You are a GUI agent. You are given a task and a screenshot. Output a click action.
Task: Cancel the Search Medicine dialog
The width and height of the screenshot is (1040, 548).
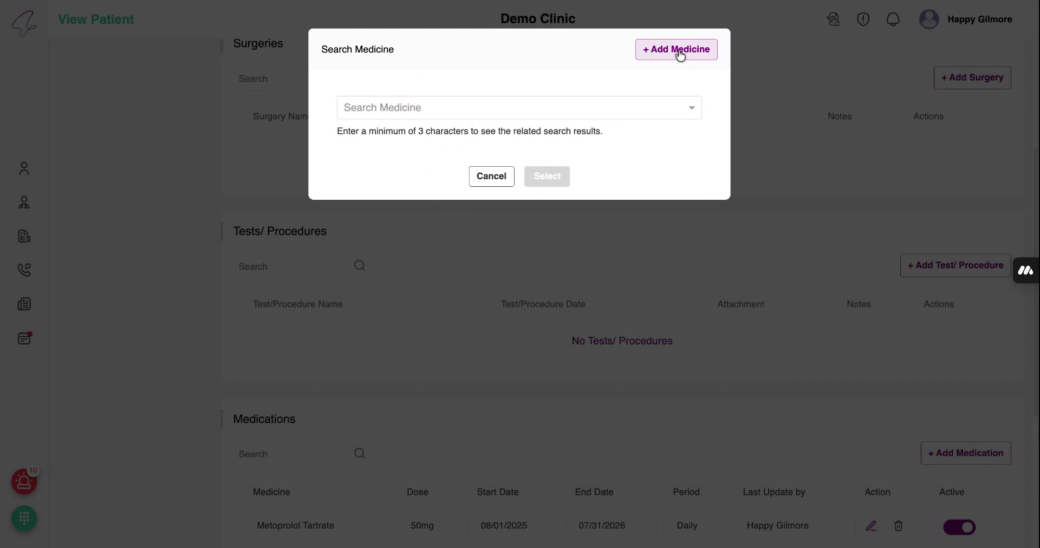pos(491,177)
